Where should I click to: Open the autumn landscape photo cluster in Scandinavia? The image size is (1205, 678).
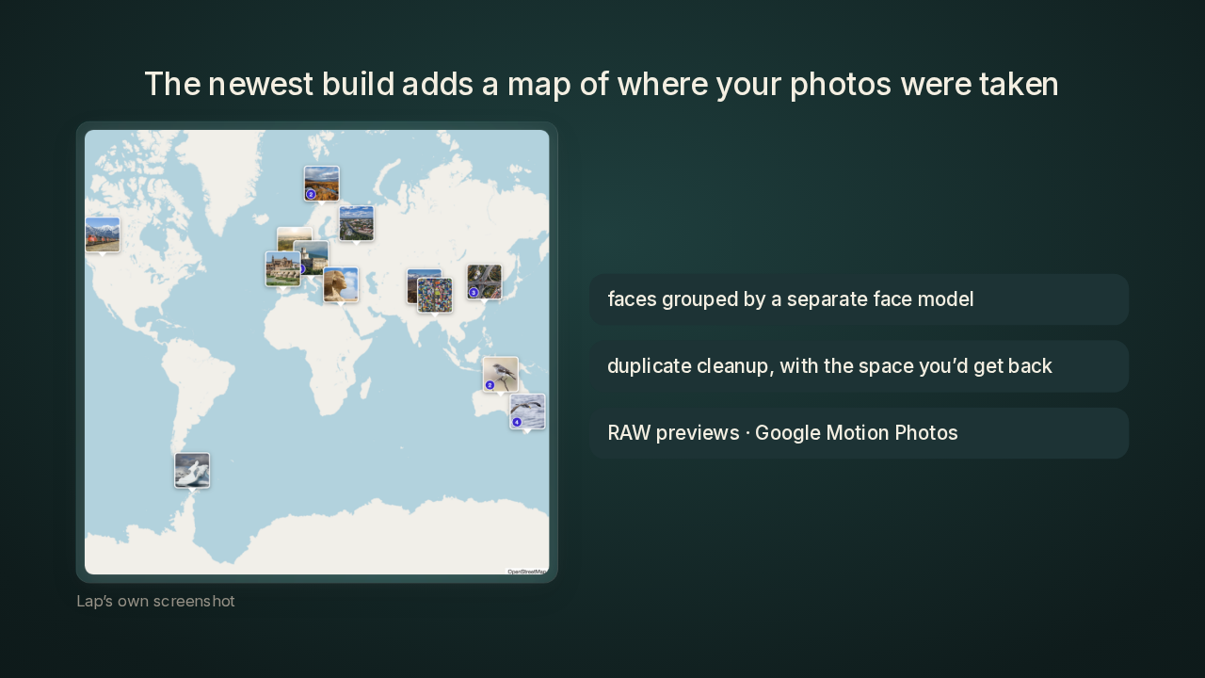321,184
